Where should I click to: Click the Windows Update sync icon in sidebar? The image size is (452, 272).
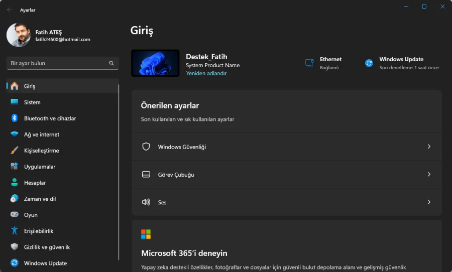(x=15, y=263)
